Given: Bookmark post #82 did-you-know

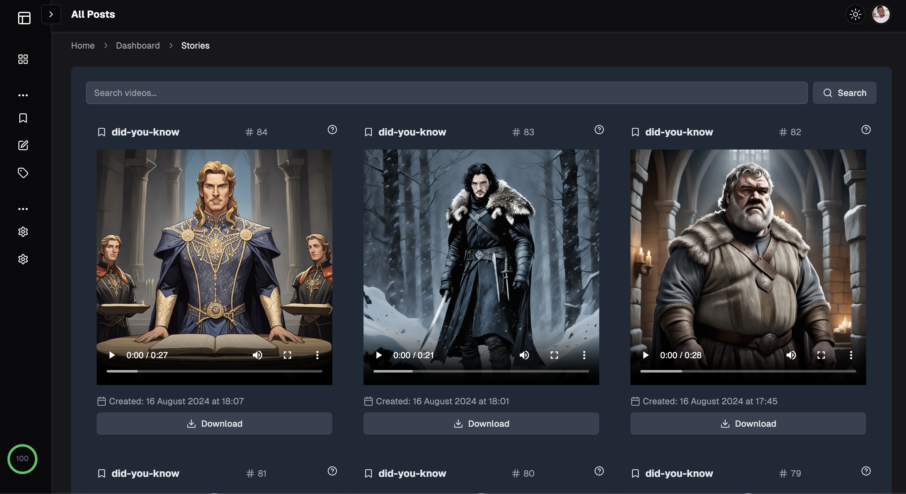Looking at the screenshot, I should tap(635, 132).
